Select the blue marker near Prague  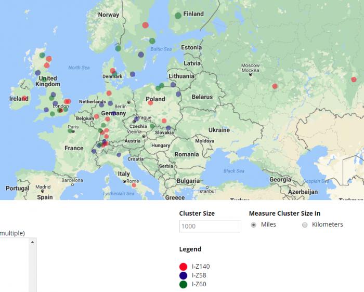(136, 119)
